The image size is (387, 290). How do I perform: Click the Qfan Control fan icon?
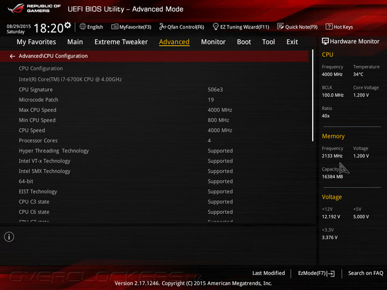(x=162, y=26)
